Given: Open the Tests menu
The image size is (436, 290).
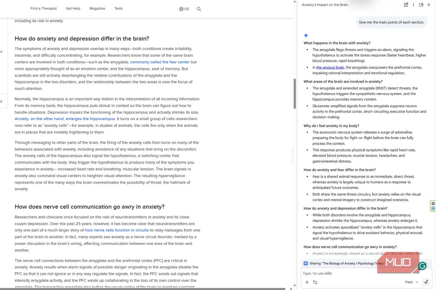Looking at the screenshot, I should pos(118,8).
